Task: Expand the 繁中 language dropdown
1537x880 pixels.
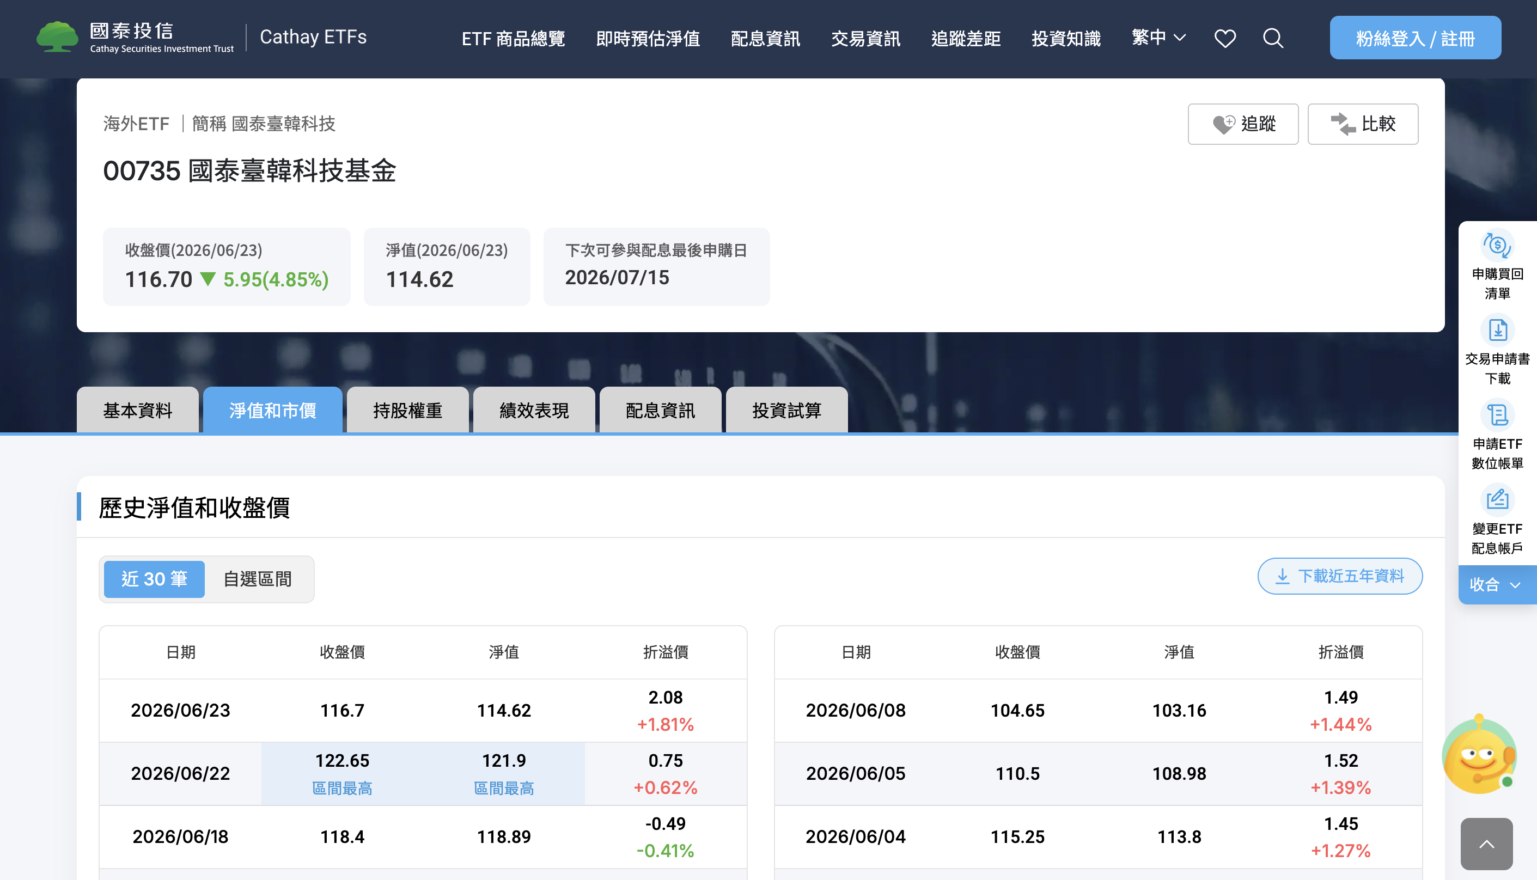Action: click(x=1158, y=38)
